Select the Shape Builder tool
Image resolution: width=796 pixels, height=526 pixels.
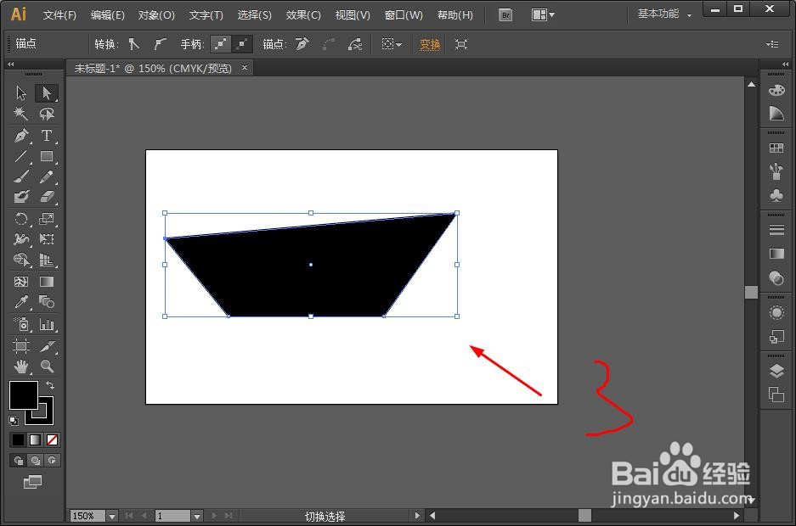tap(21, 260)
